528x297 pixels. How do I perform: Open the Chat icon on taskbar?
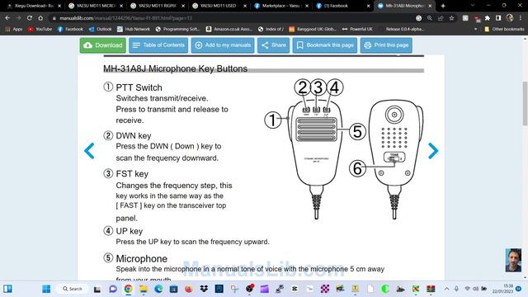pyautogui.click(x=113, y=289)
